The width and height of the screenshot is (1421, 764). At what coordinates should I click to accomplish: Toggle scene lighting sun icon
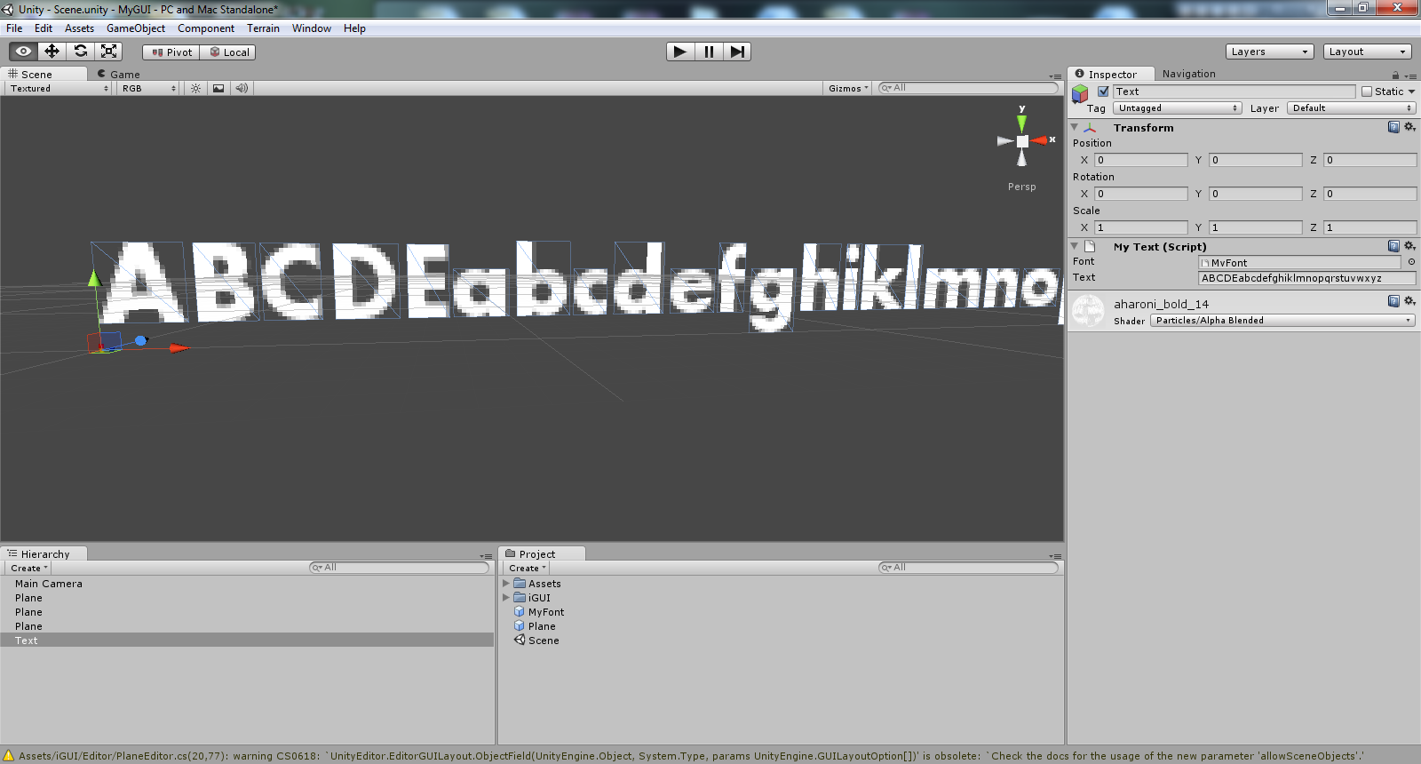coord(196,88)
